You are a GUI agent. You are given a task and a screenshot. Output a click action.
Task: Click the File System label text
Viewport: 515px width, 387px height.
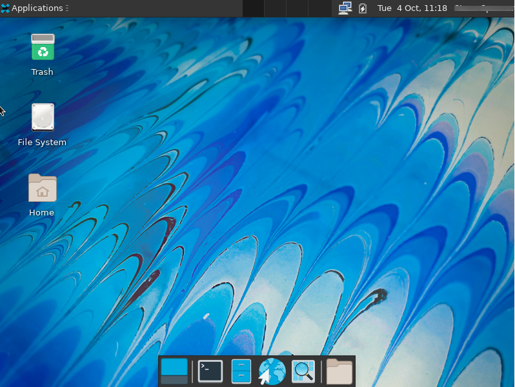[x=43, y=143]
